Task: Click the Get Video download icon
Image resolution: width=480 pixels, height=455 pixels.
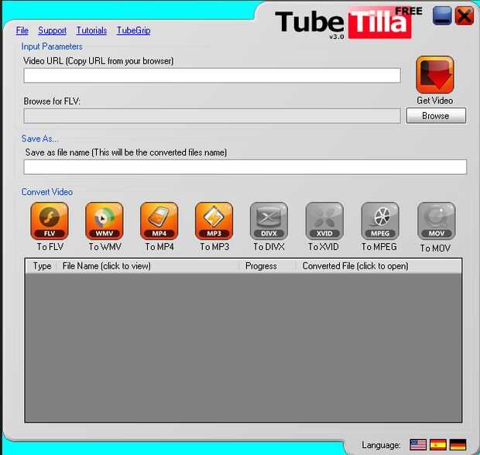Action: (434, 75)
